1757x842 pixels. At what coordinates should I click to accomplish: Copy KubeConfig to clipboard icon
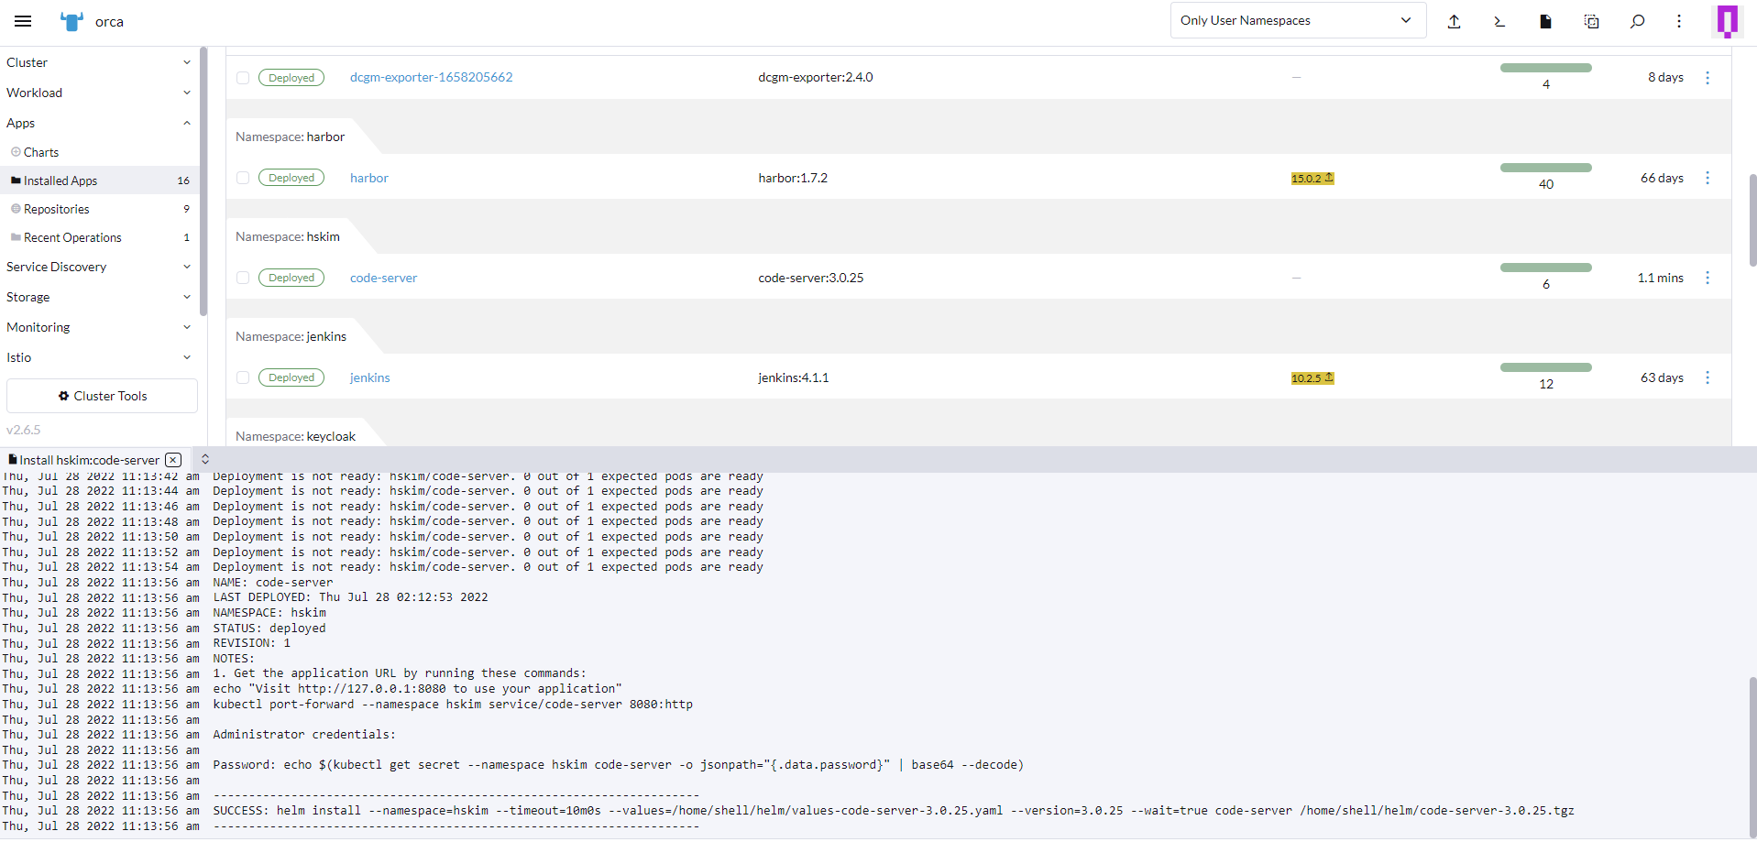click(x=1591, y=21)
